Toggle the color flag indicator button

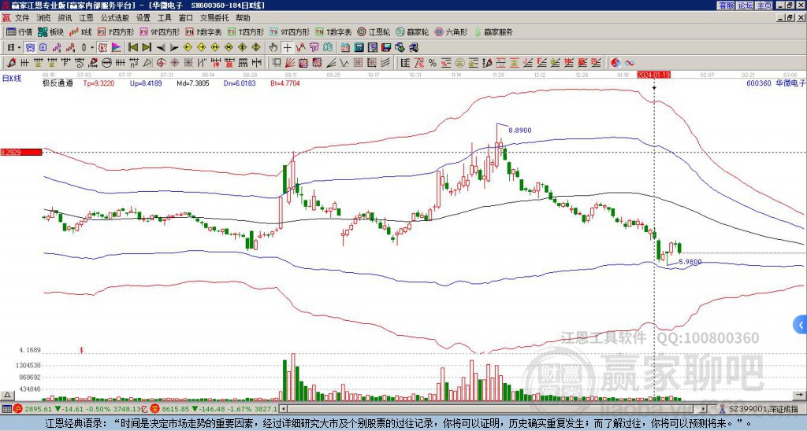(117, 48)
